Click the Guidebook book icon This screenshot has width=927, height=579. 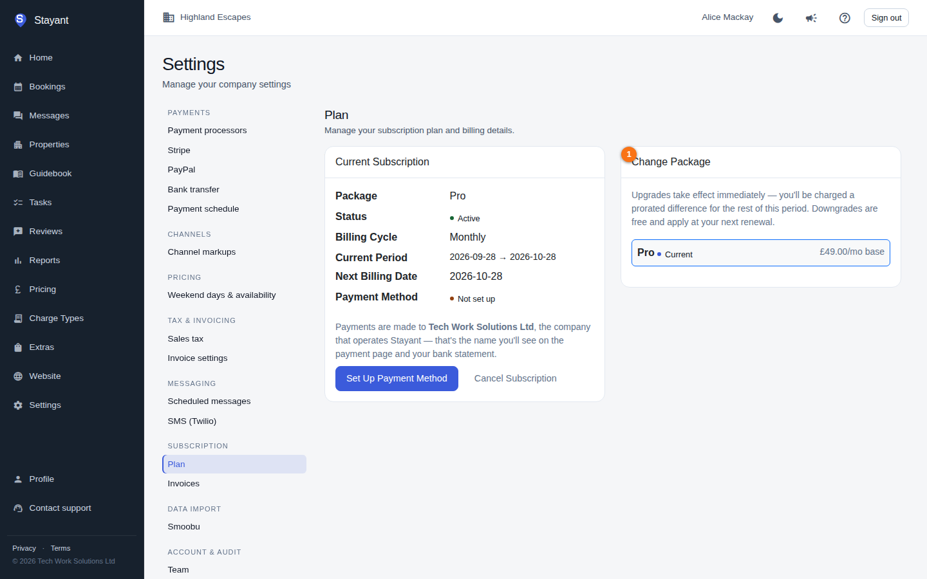click(x=18, y=174)
